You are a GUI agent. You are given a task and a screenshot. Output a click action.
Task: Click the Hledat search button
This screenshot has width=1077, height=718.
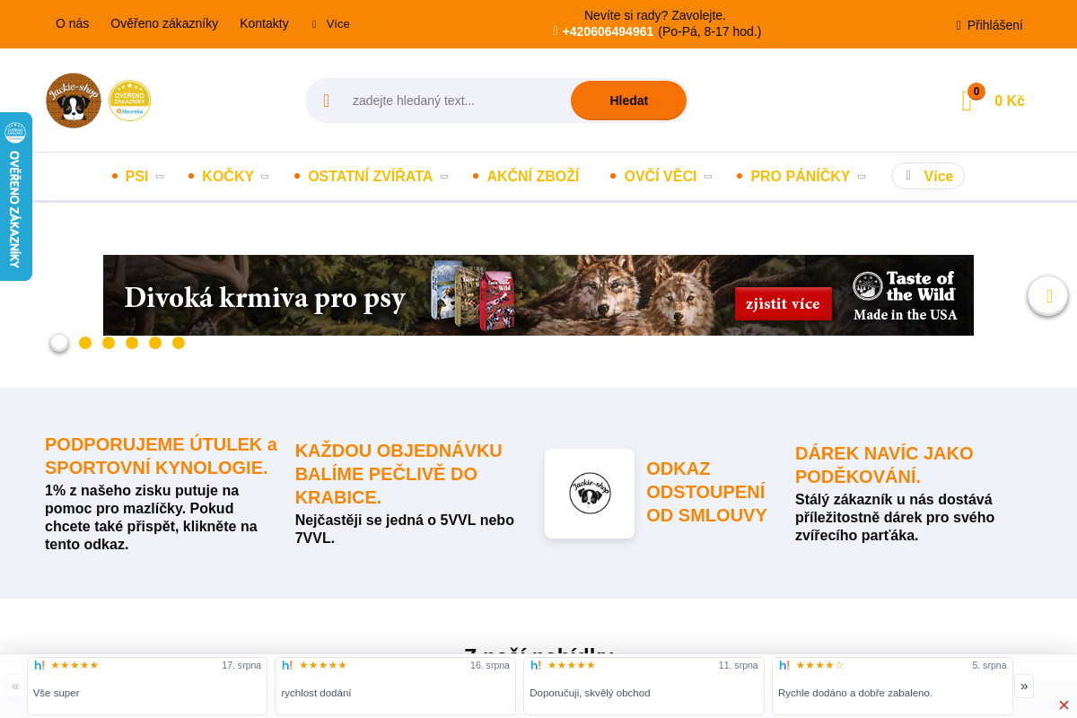628,101
